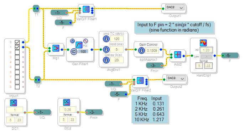Click the Decay value field 20
Image resolution: width=245 pixels, height=134 pixels.
tap(117, 60)
